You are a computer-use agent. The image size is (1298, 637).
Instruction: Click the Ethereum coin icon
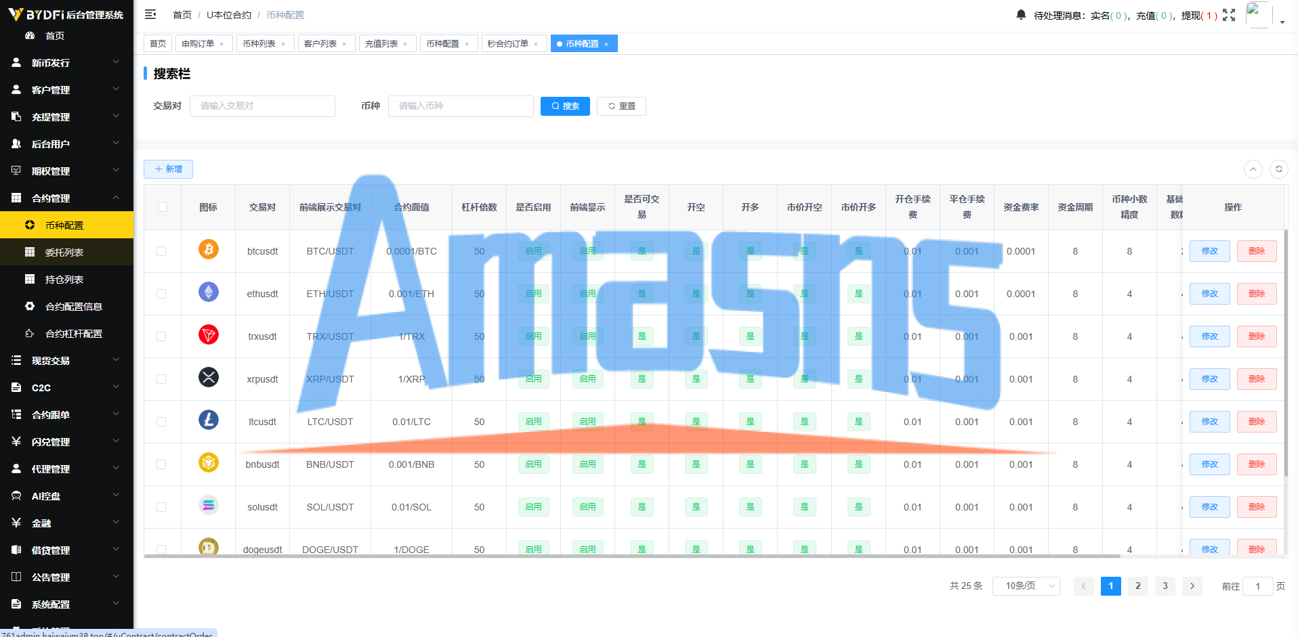(209, 292)
